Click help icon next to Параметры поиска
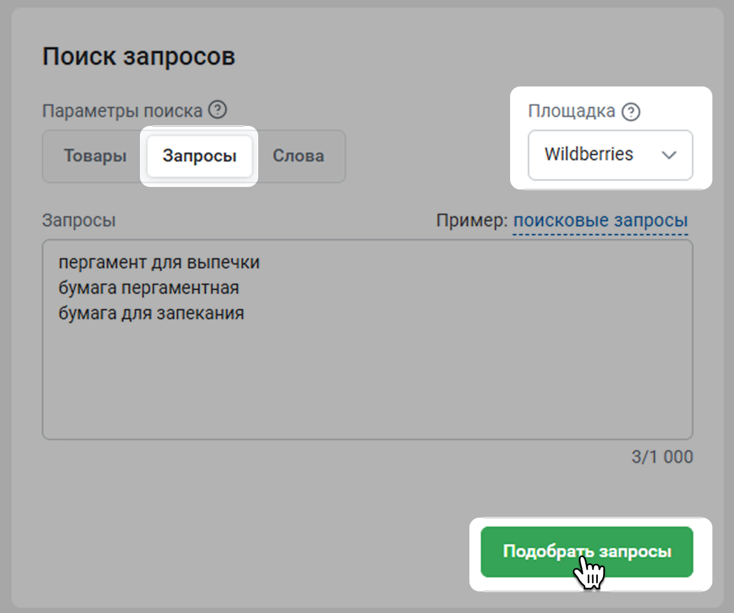Screen dimensions: 734x613 point(218,111)
